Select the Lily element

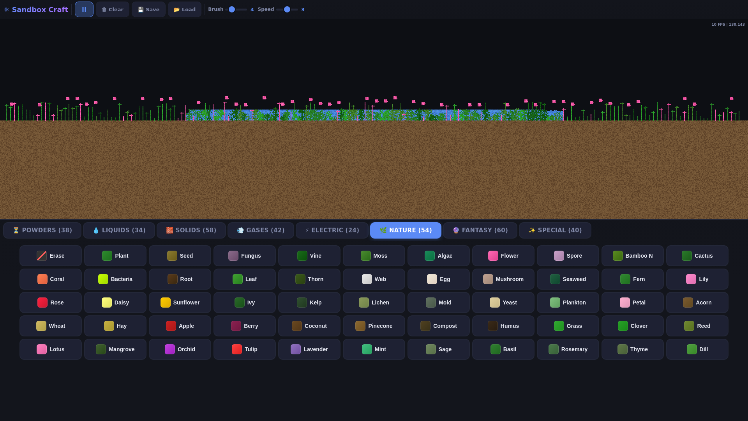point(697,279)
